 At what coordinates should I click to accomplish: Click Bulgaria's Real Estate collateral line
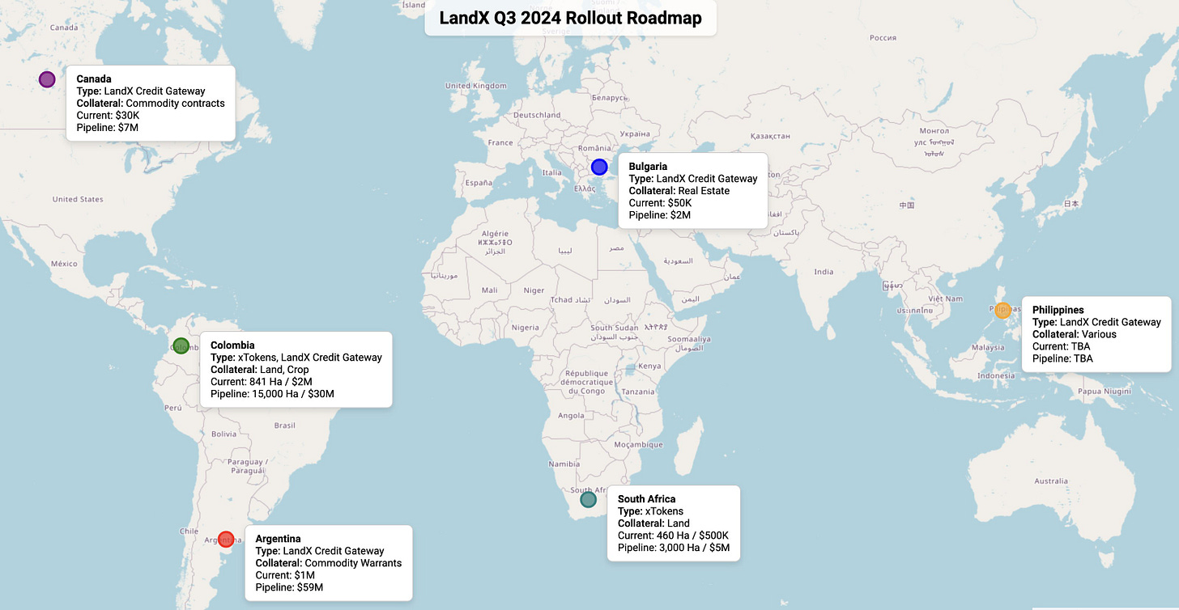pos(679,191)
